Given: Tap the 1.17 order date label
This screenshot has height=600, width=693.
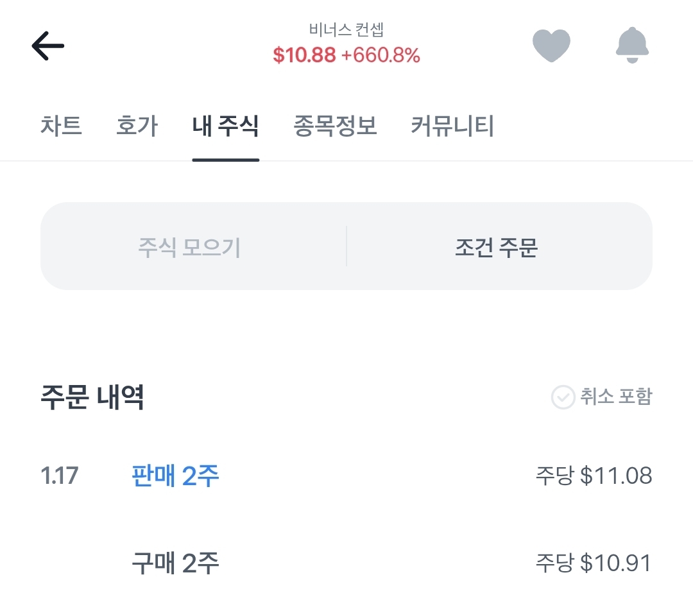Looking at the screenshot, I should (x=59, y=476).
